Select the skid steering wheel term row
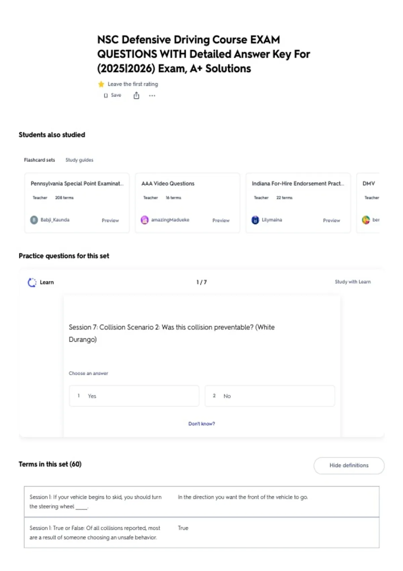Screen dimensions: 403x571 (201, 501)
